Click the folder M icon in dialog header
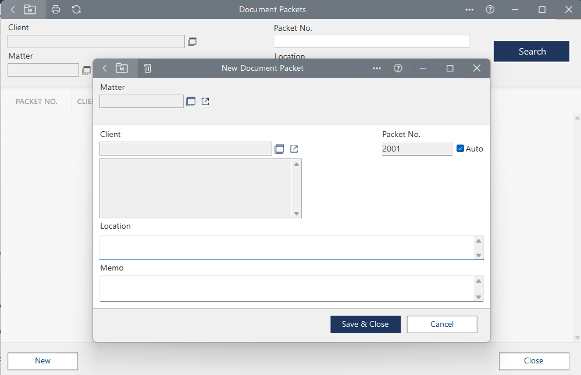The height and width of the screenshot is (375, 581). tap(122, 68)
